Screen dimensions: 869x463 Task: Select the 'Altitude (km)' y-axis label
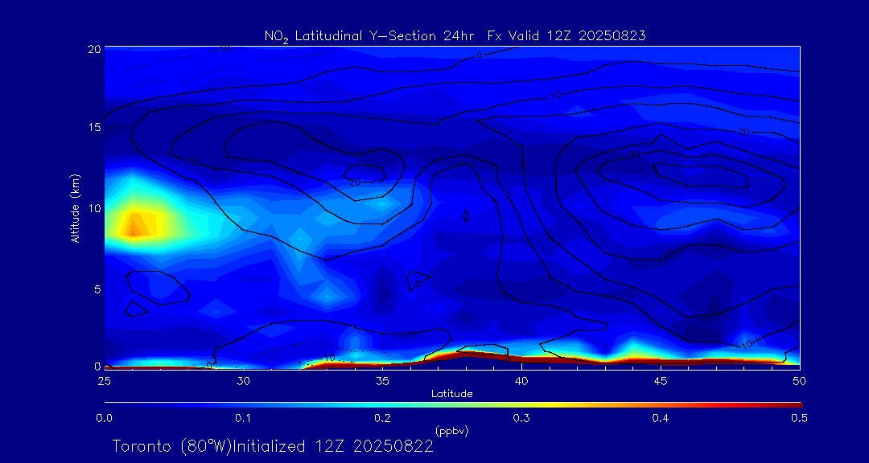tap(75, 207)
